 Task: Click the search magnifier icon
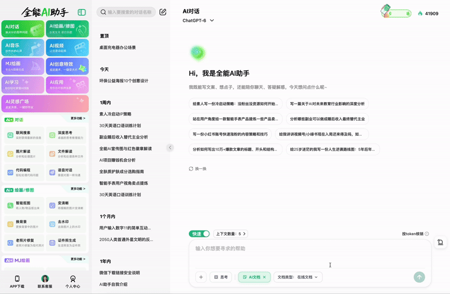pos(103,12)
